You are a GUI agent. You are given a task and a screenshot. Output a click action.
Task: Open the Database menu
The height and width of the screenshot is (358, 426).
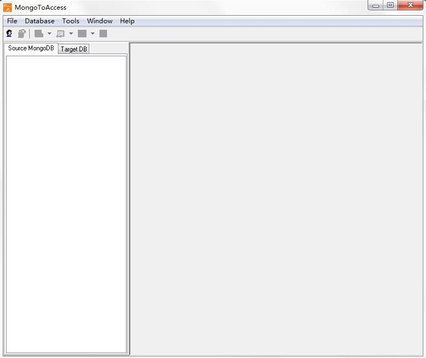(39, 21)
